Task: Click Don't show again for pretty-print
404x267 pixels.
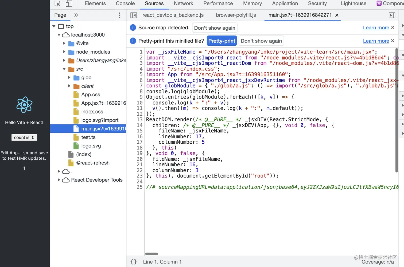Action: point(261,41)
